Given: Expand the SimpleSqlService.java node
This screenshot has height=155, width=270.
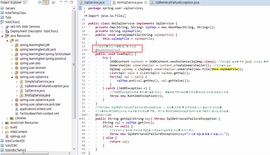Looking at the screenshot, I should pyautogui.click(x=17, y=82).
